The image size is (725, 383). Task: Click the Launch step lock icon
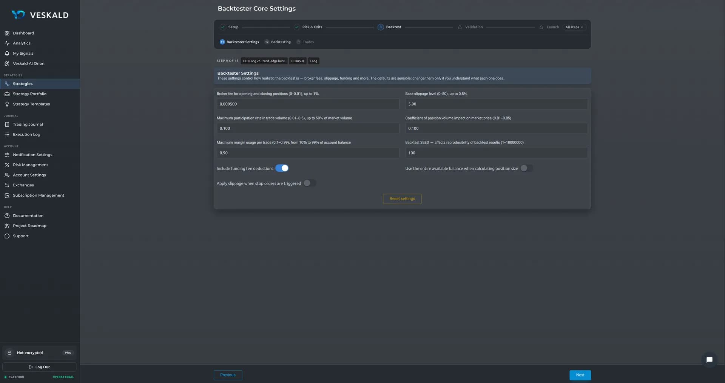click(x=541, y=27)
